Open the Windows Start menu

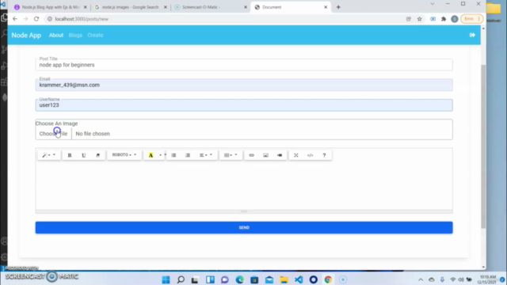pyautogui.click(x=166, y=279)
